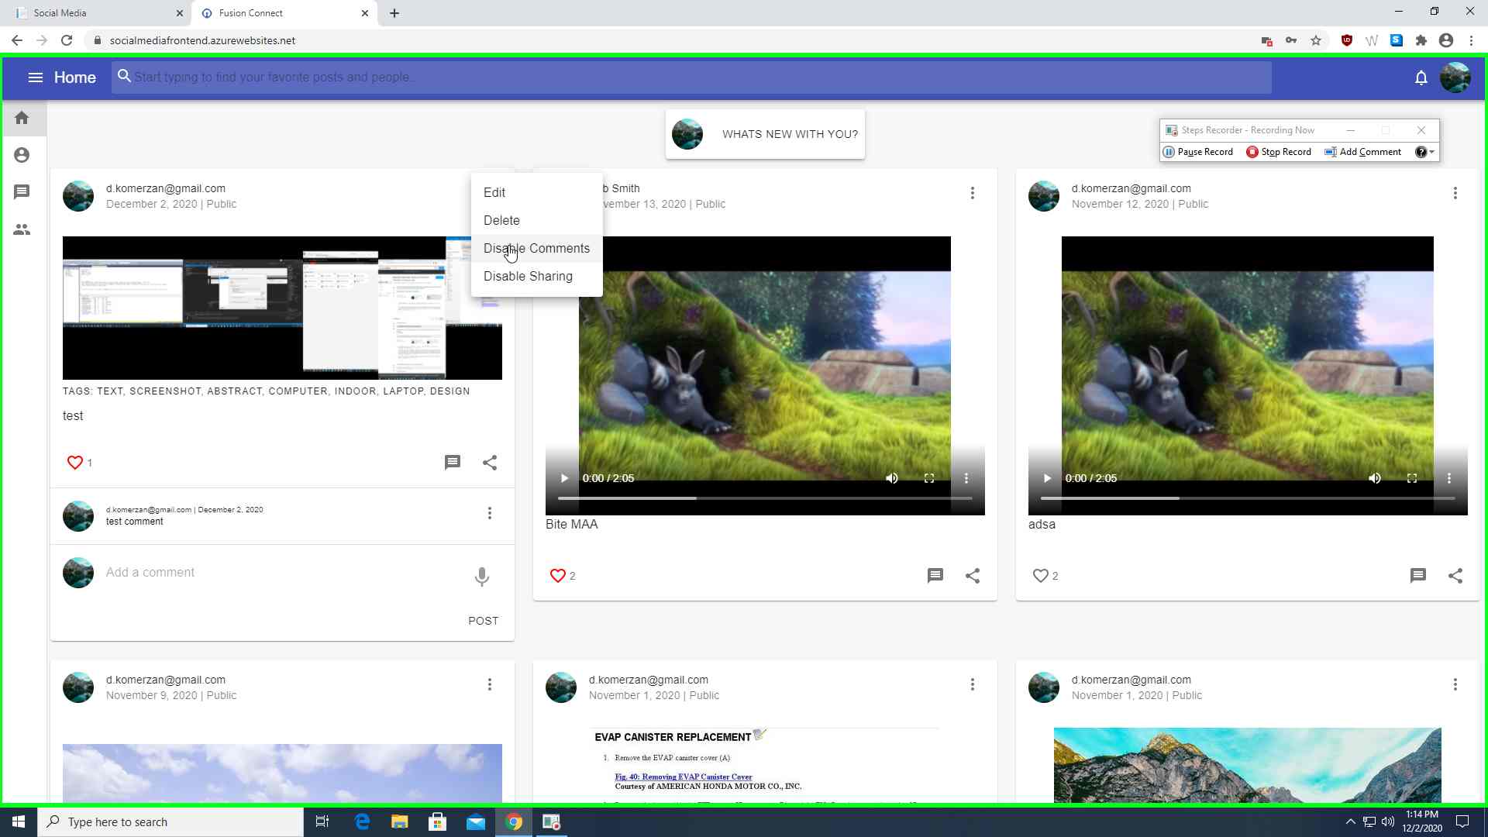Focus the 'Add a comment' field
The width and height of the screenshot is (1488, 837).
click(283, 573)
